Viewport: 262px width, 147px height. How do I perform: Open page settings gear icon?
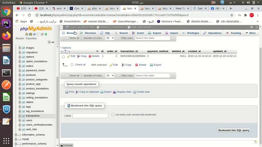coord(252,27)
